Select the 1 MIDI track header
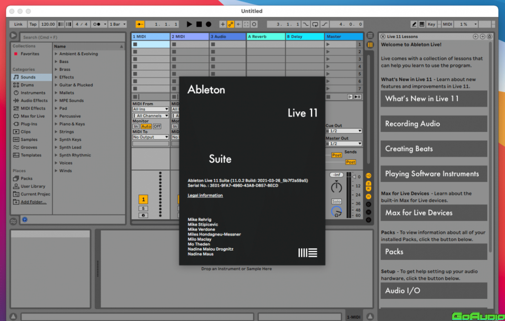This screenshot has height=321, width=505. click(151, 37)
